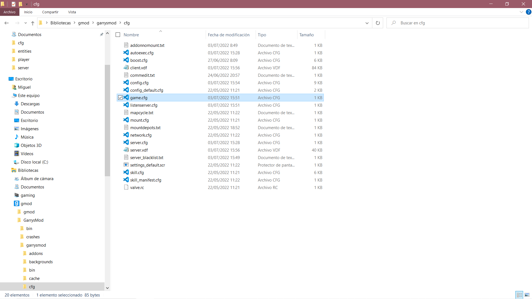Viewport: 532px width, 299px height.
Task: Select the Álbum de cámara library
Action: click(37, 178)
